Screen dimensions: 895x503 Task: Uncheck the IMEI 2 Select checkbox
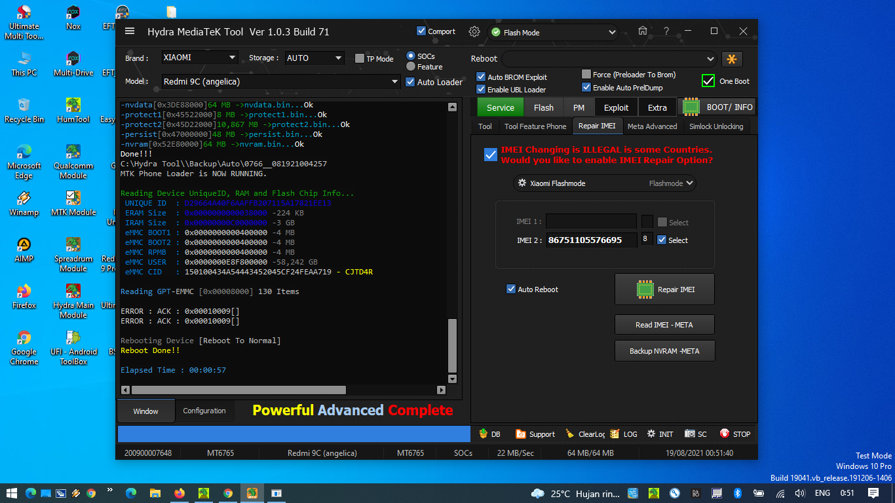coord(662,240)
